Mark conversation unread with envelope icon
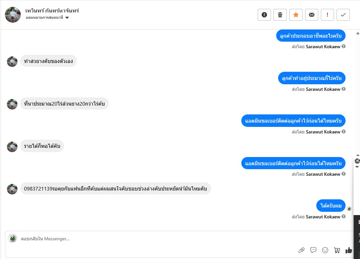Viewport: 360px width, 259px height. point(312,15)
